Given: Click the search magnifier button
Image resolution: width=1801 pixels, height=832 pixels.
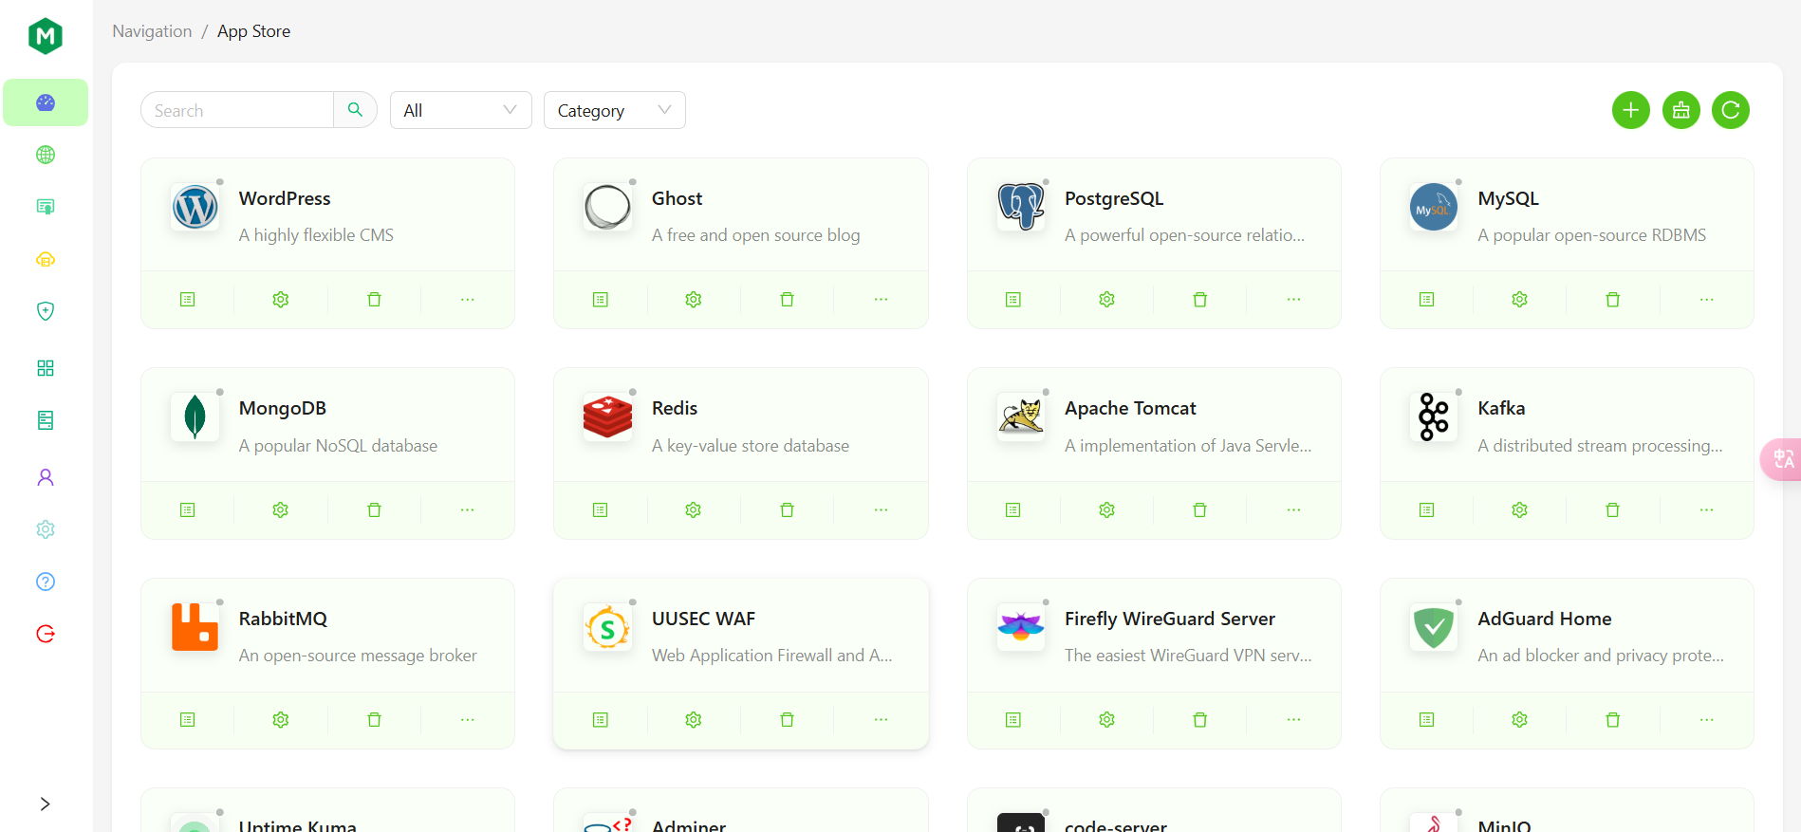Looking at the screenshot, I should (355, 110).
